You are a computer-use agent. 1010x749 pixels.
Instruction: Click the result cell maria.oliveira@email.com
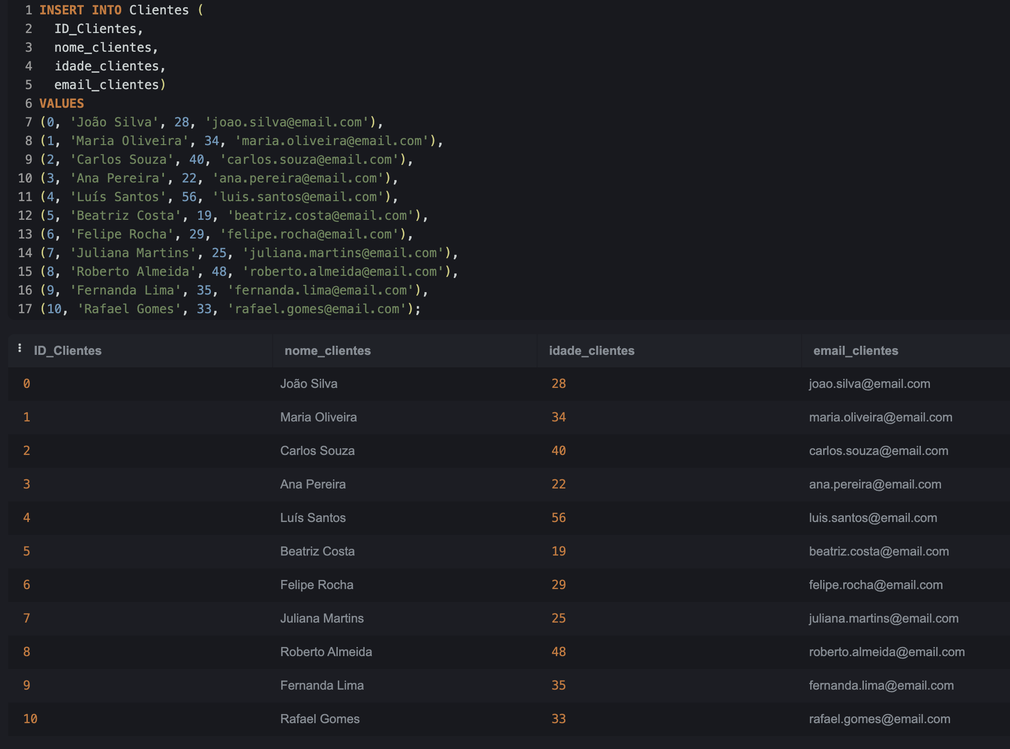pos(881,417)
